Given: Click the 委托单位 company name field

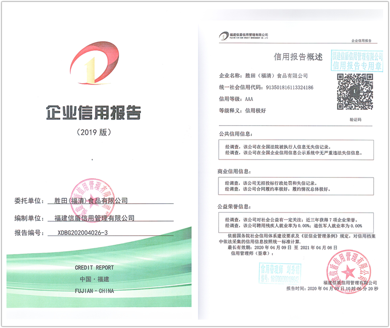Looking at the screenshot, I should pos(91,201).
